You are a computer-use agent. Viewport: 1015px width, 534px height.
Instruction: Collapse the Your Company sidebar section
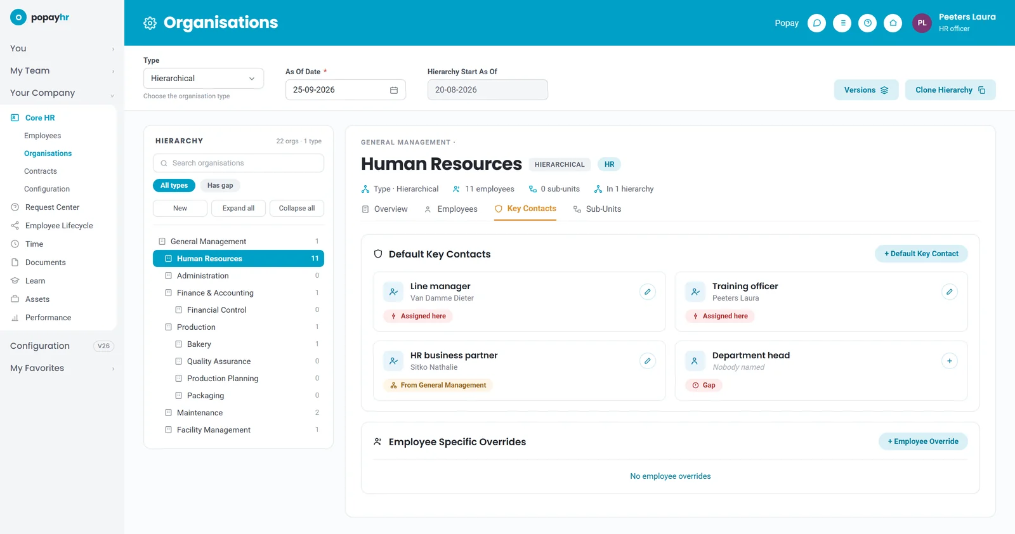(x=62, y=93)
